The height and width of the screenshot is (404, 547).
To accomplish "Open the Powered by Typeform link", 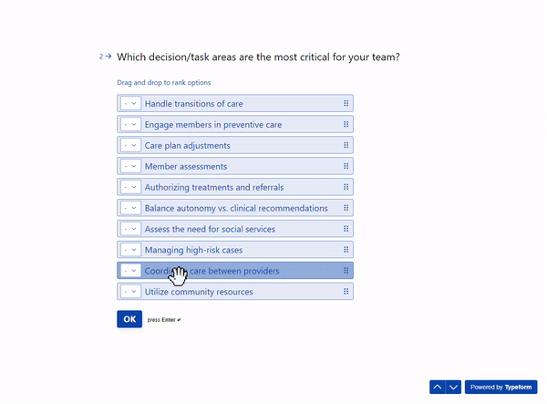I will 501,387.
